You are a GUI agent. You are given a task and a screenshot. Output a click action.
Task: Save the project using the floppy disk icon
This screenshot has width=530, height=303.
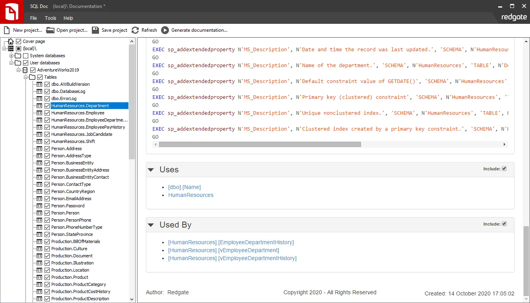point(95,30)
